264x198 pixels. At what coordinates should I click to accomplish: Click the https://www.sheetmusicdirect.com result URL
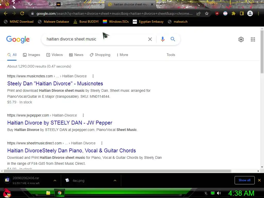pyautogui.click(x=34, y=143)
